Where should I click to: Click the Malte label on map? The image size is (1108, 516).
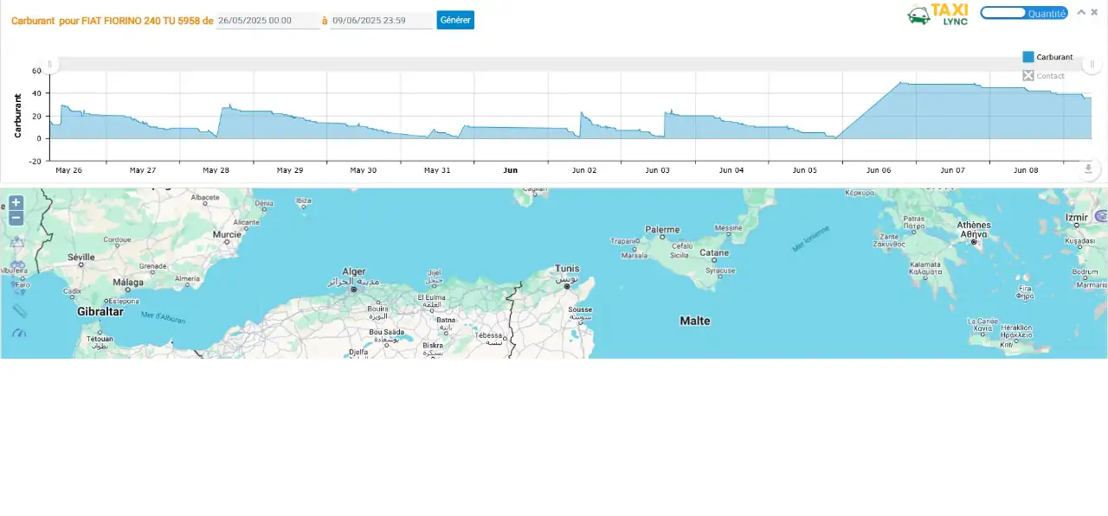tap(695, 321)
